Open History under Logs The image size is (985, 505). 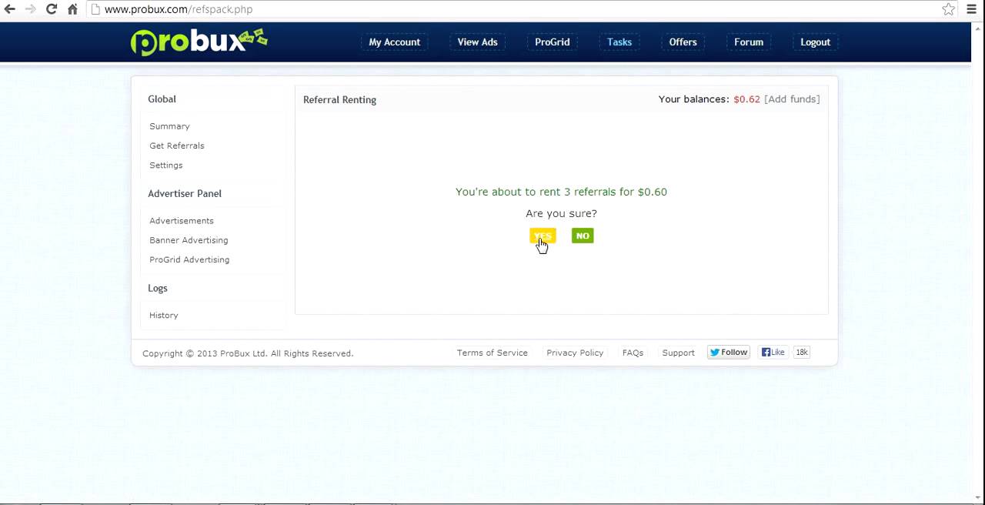(163, 316)
